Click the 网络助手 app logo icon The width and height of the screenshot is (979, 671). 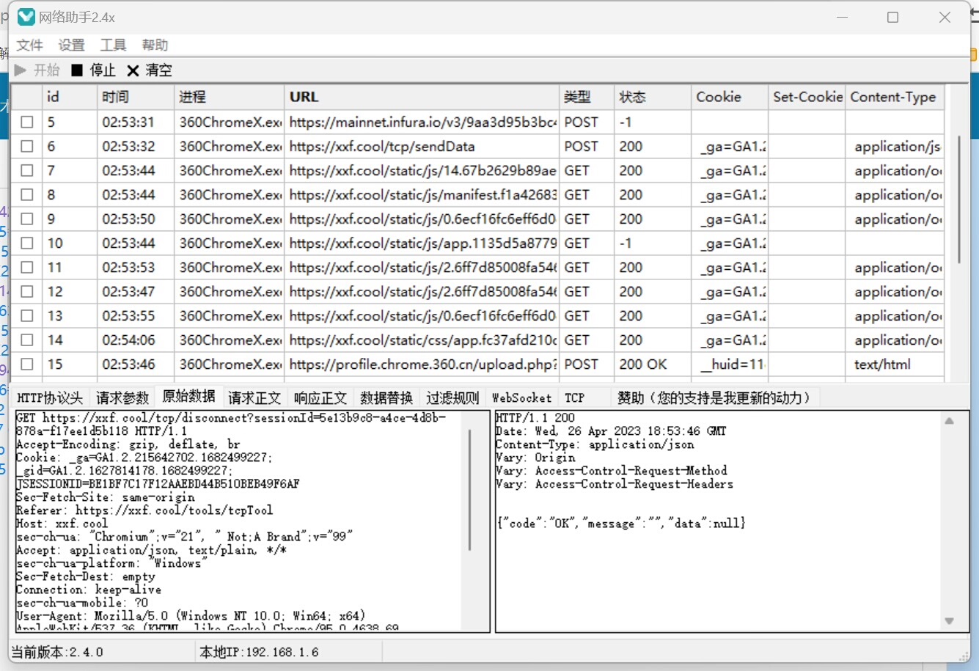[x=26, y=17]
